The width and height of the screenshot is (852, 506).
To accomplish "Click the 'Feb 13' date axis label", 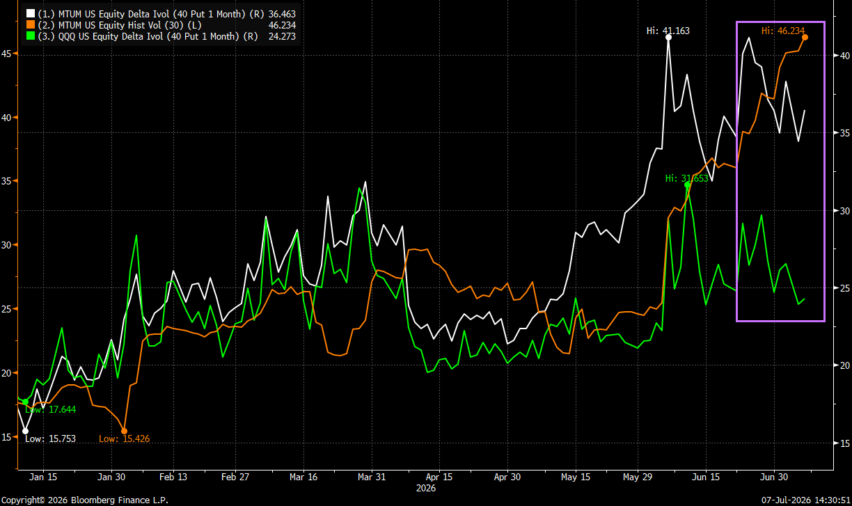I will coord(173,477).
